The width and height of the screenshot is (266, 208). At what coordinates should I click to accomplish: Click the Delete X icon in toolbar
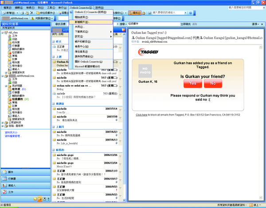pos(31,13)
